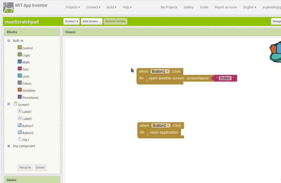Click the Delete button

40,168
